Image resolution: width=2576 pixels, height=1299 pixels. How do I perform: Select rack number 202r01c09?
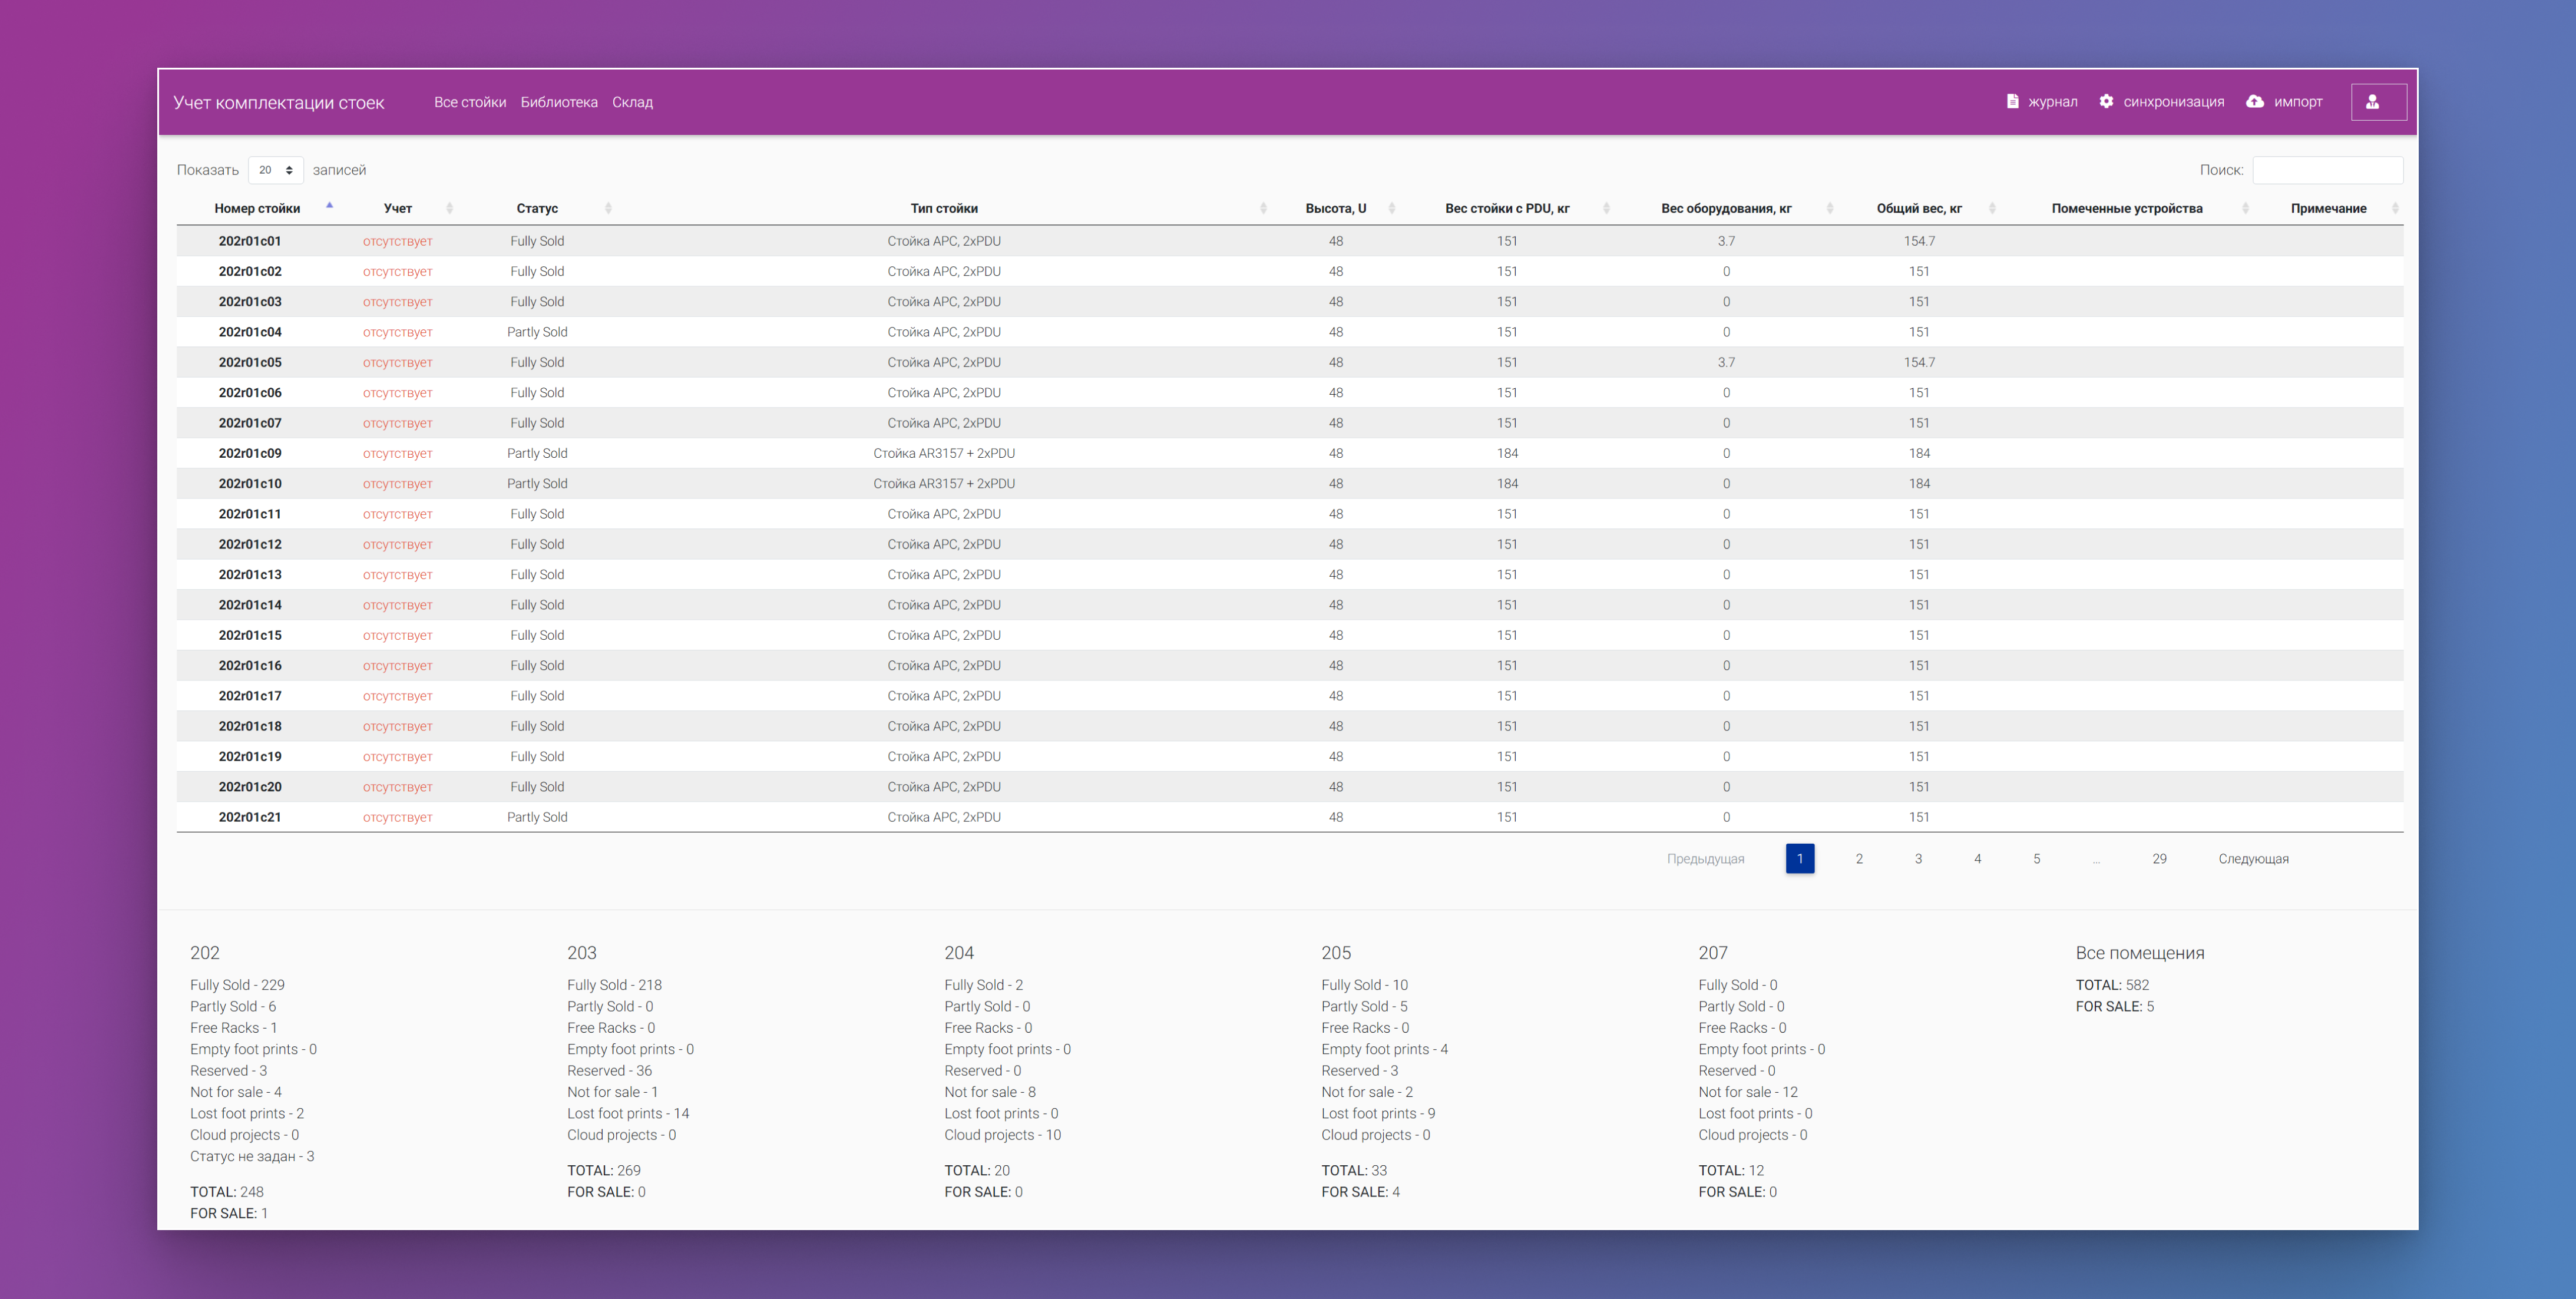click(x=250, y=453)
